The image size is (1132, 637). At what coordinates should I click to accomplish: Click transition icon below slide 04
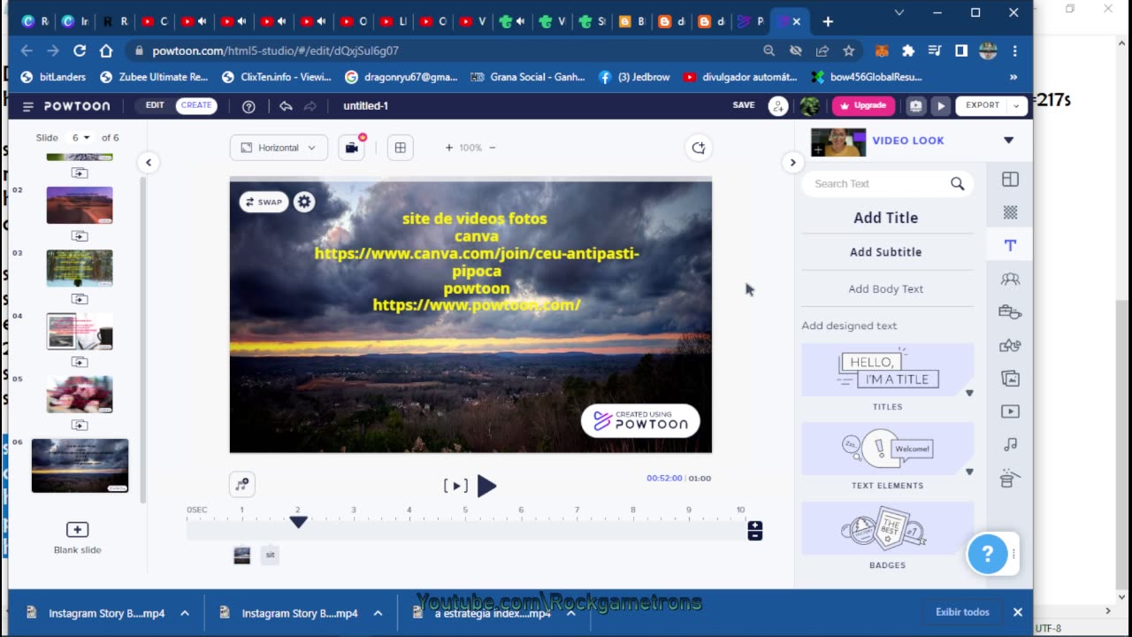coord(80,362)
